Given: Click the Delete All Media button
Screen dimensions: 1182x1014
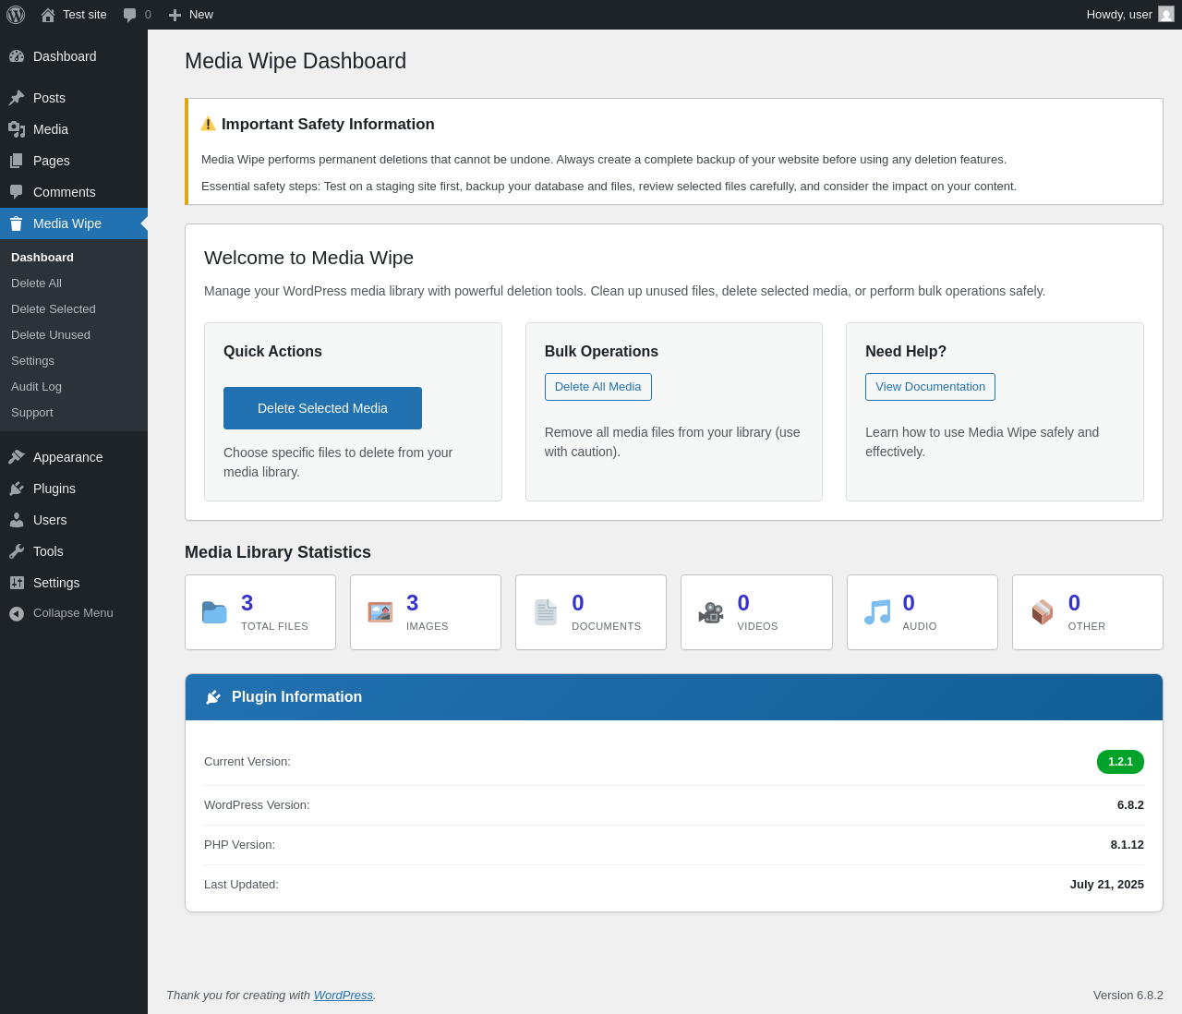Looking at the screenshot, I should 598,387.
